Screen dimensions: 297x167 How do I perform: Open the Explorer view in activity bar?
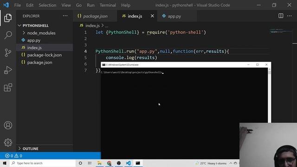click(x=8, y=18)
